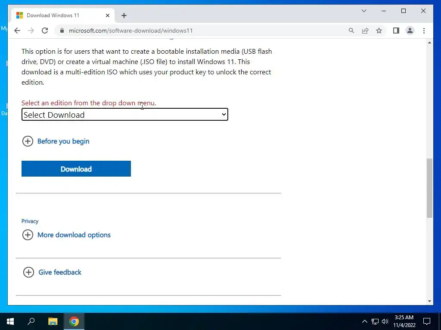
Task: Click 'Select an edition from the drop down menu.' text
Action: point(89,103)
